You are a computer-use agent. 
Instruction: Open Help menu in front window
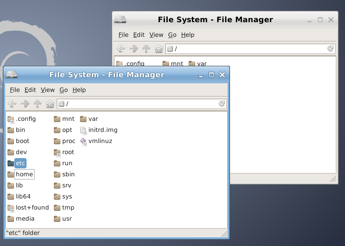(79, 90)
